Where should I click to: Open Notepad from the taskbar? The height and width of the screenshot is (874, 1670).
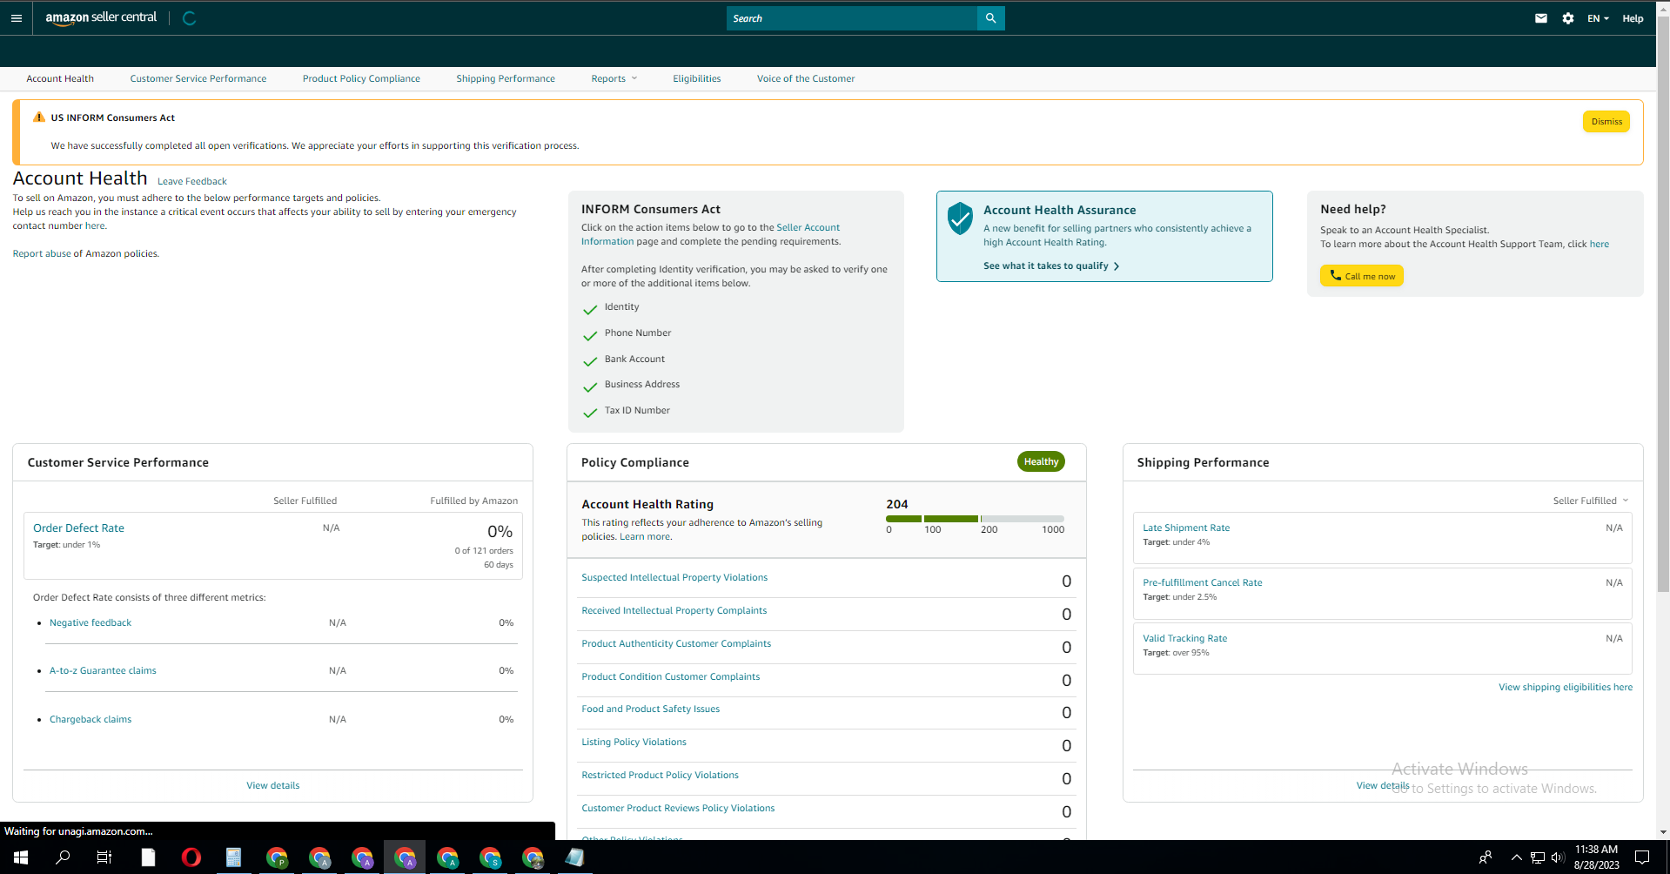tap(574, 857)
